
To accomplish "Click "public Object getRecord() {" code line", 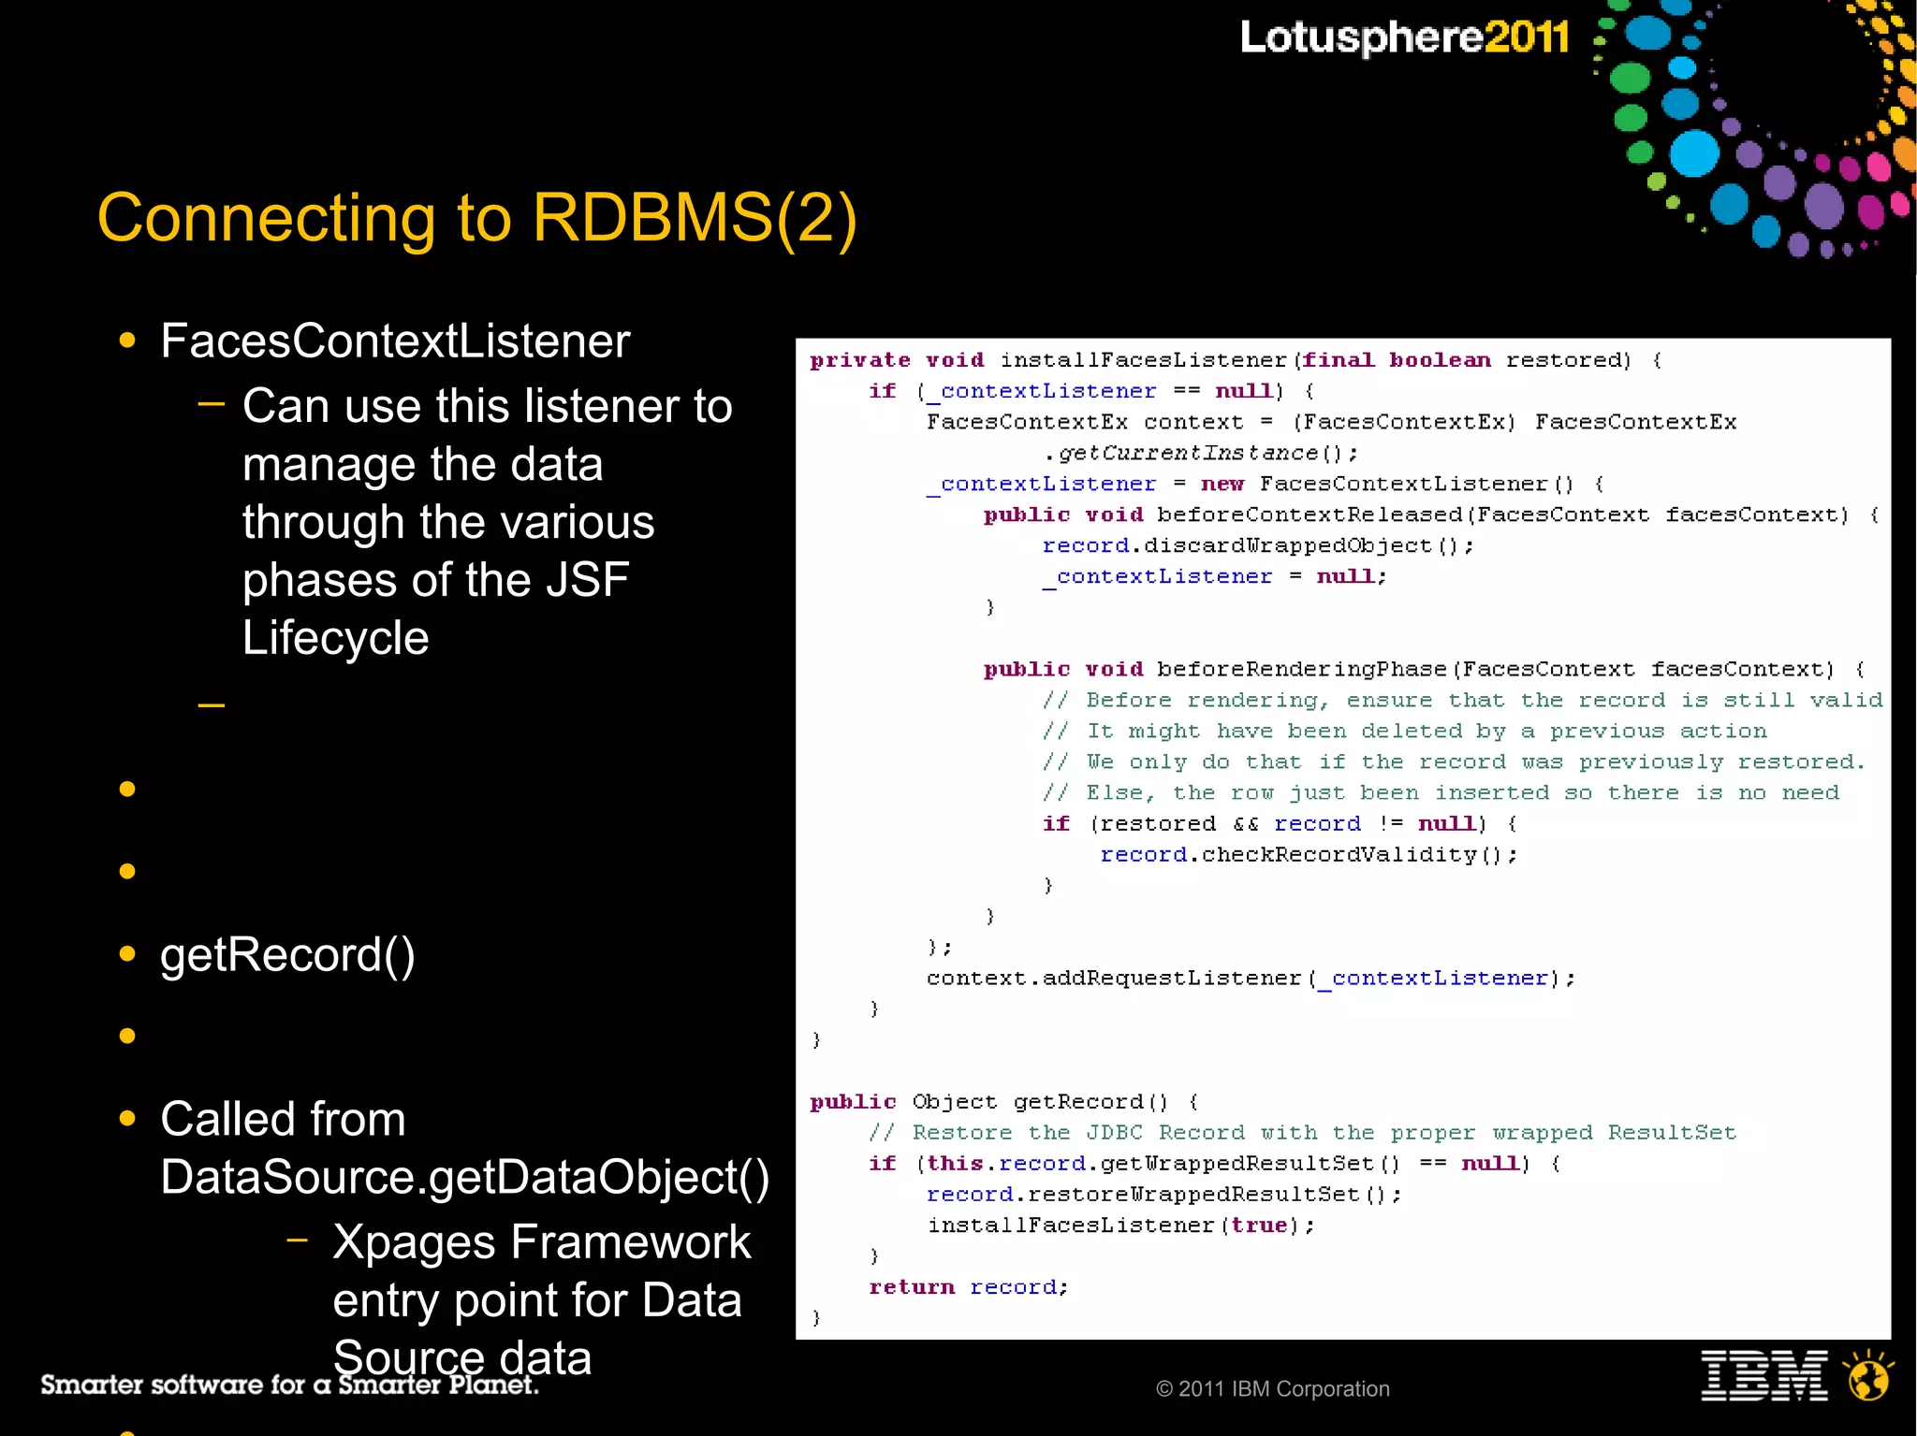I will click(x=1004, y=1101).
